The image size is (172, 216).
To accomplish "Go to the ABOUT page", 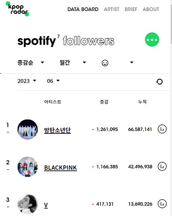I will pos(151,9).
